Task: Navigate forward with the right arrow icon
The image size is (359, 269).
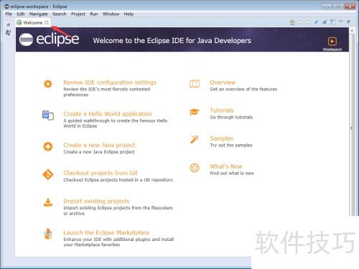Action: click(x=308, y=22)
